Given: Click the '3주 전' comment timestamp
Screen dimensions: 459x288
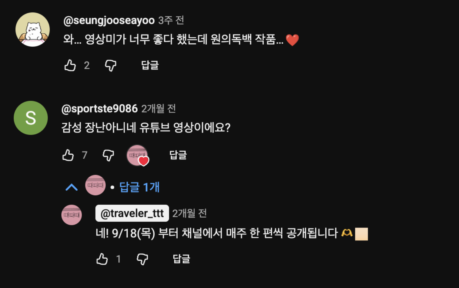Looking at the screenshot, I should click(x=171, y=20).
